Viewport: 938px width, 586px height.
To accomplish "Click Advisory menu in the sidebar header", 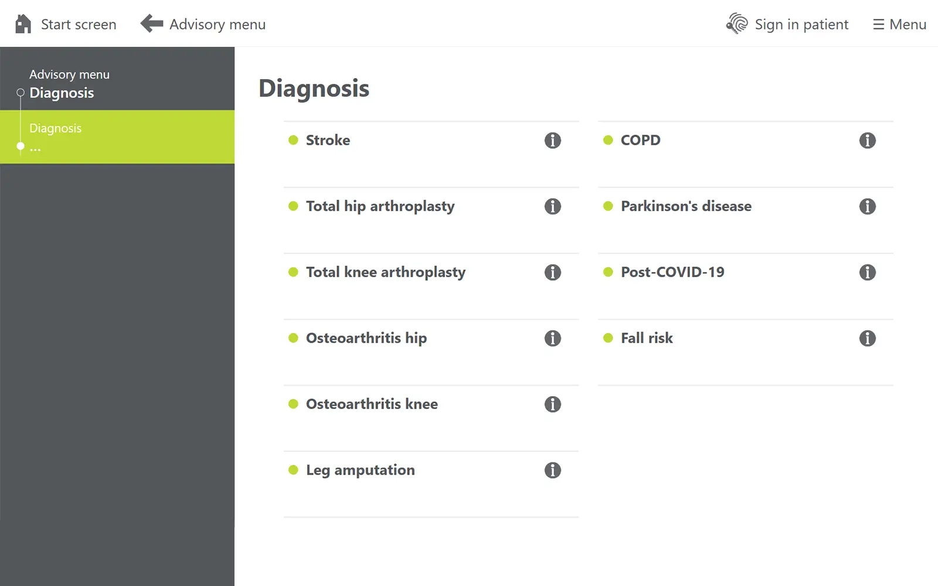I will (69, 74).
